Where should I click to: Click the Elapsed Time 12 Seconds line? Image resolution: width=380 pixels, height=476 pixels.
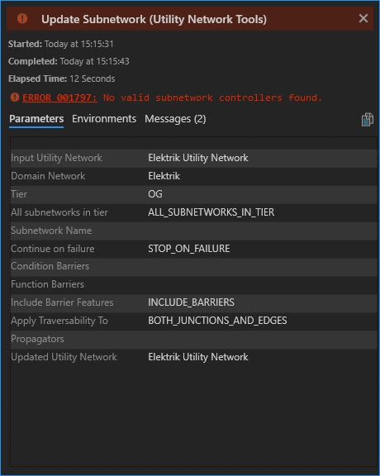[x=62, y=79]
